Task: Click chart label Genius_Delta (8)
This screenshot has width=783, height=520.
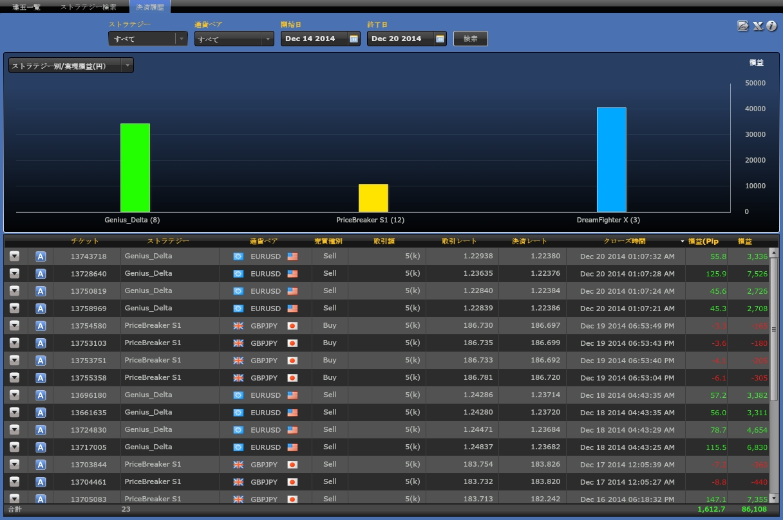Action: tap(132, 220)
